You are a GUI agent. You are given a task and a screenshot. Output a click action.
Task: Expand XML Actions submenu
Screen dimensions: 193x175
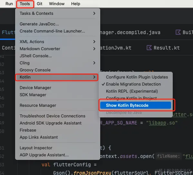(58, 42)
